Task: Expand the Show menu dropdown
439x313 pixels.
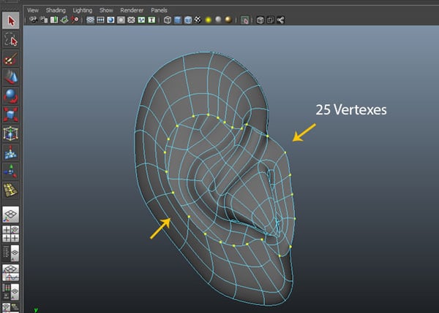Action: click(106, 11)
